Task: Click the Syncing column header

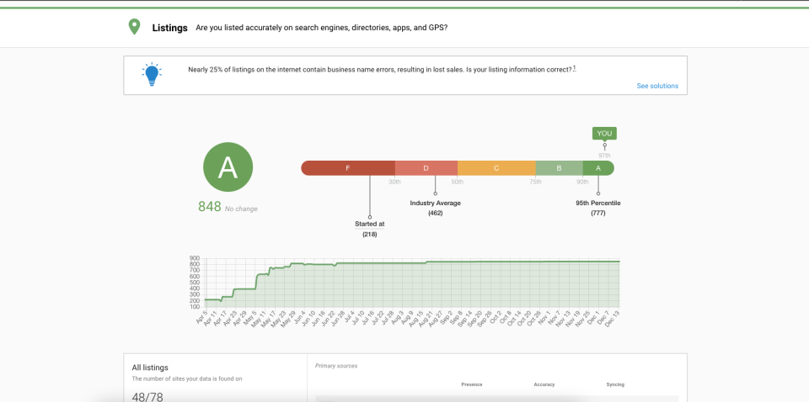Action: click(615, 384)
